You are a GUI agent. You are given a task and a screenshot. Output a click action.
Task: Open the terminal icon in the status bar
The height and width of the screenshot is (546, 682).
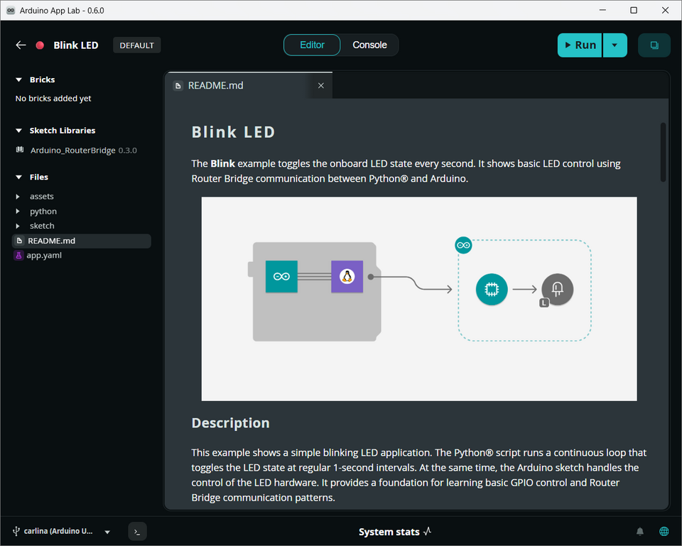pyautogui.click(x=137, y=531)
